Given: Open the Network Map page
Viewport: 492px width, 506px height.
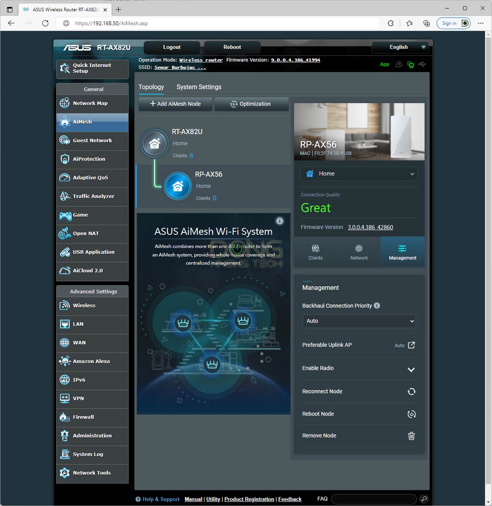Looking at the screenshot, I should point(92,103).
